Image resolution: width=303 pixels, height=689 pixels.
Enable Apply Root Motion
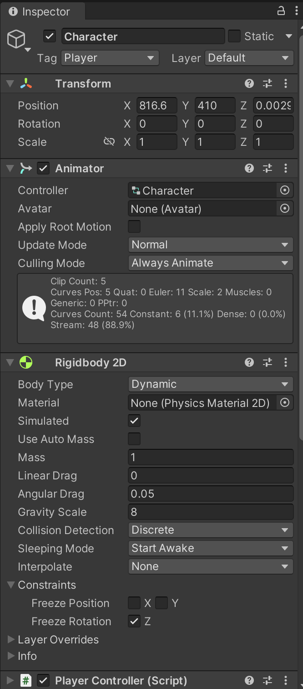pos(134,226)
